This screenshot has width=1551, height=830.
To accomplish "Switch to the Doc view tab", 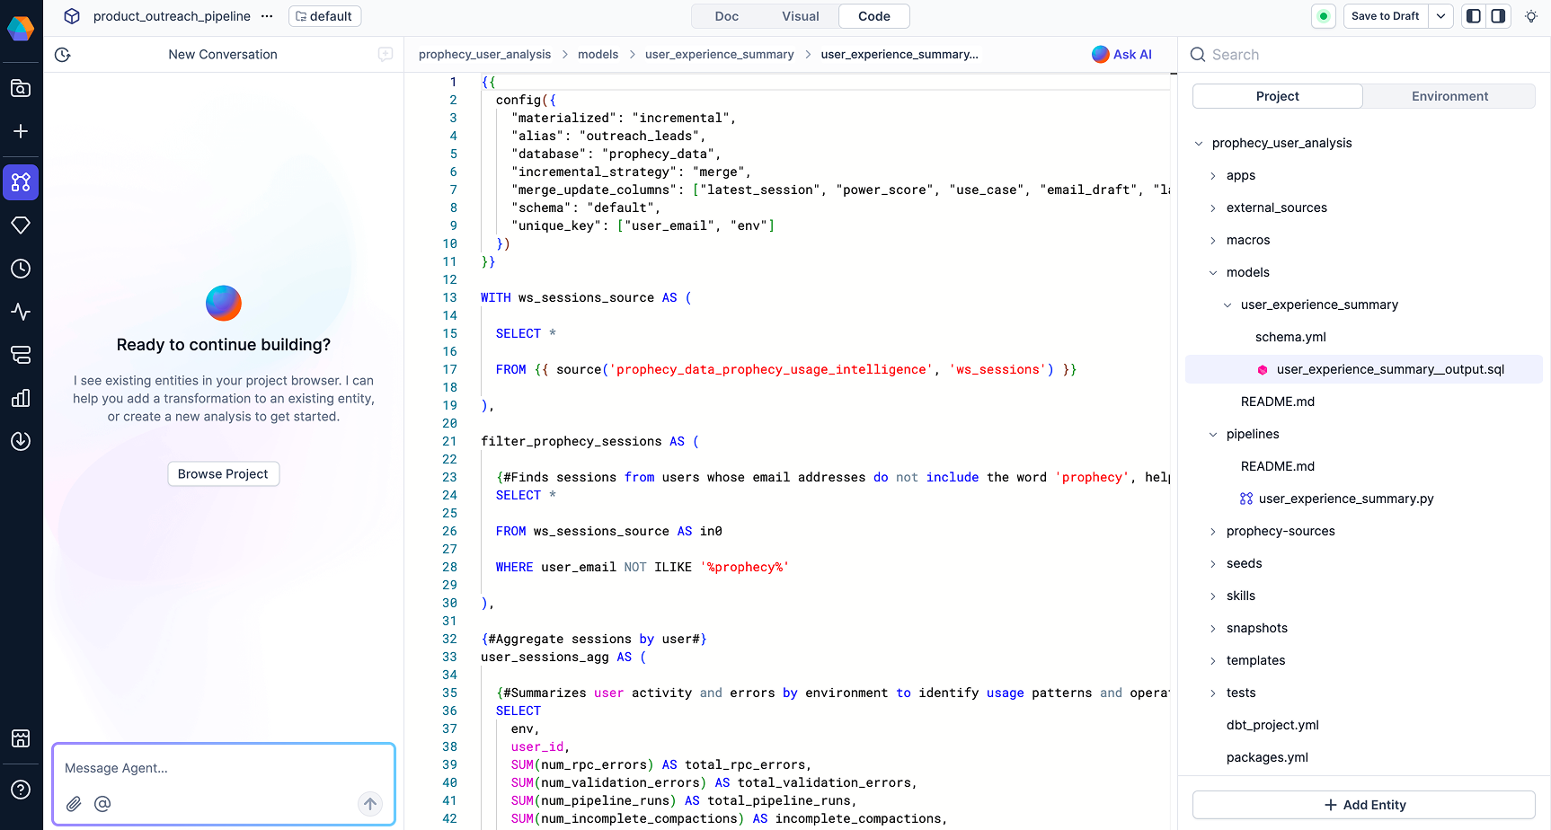I will [x=727, y=16].
